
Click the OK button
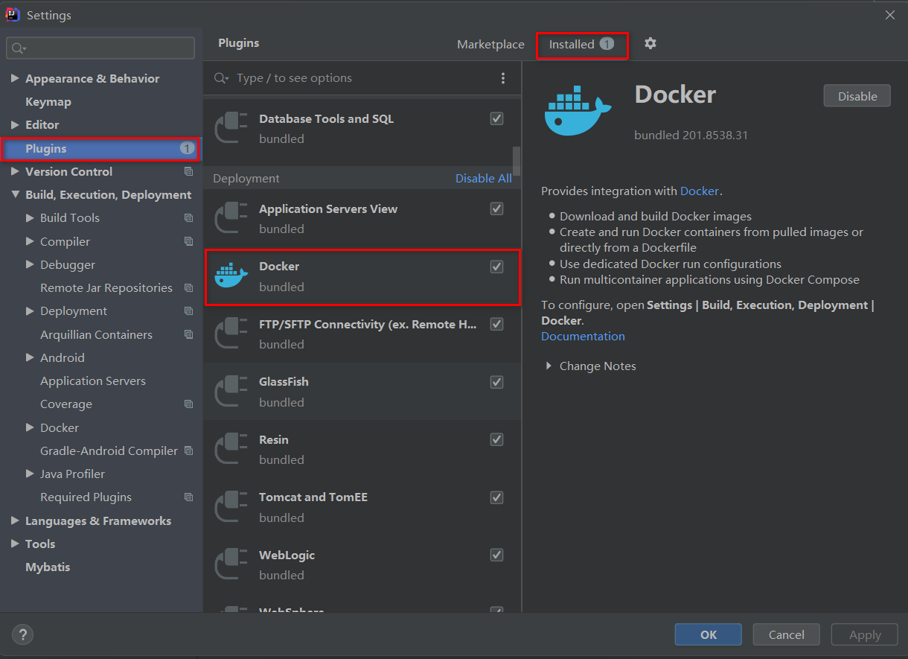coord(709,634)
